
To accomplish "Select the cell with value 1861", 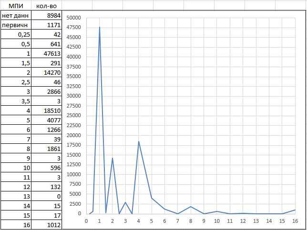I will pyautogui.click(x=47, y=149).
